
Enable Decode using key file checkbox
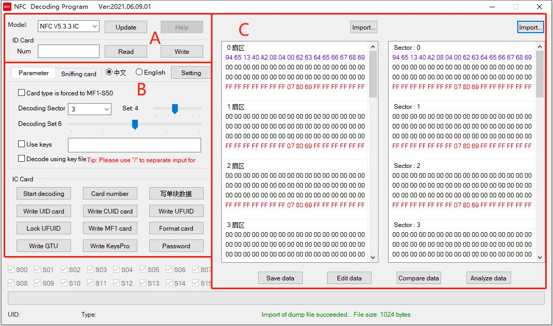pos(22,159)
